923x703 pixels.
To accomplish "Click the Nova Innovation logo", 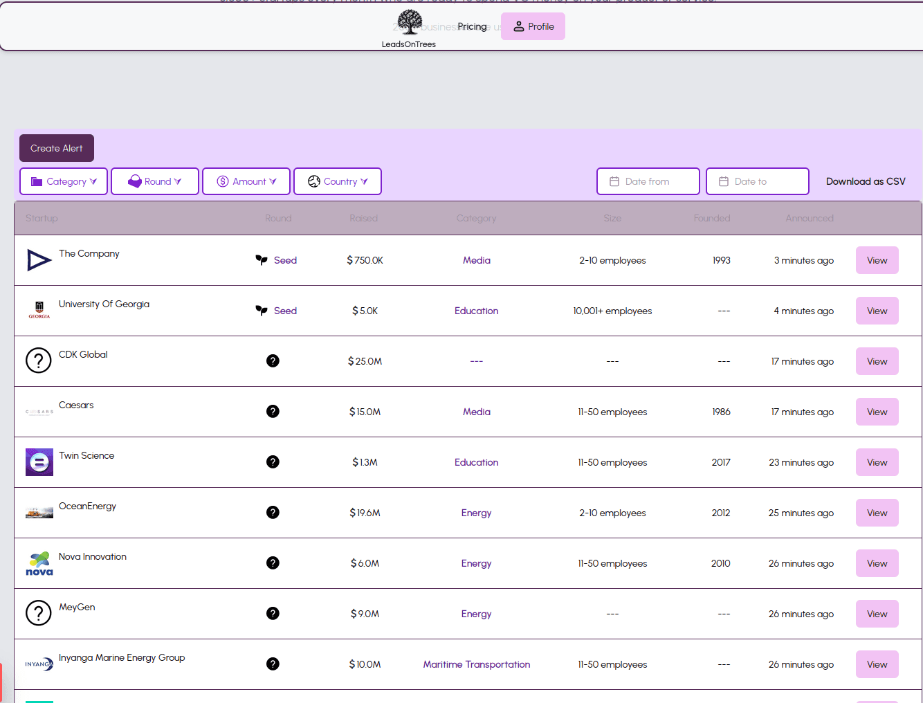I will 39,563.
